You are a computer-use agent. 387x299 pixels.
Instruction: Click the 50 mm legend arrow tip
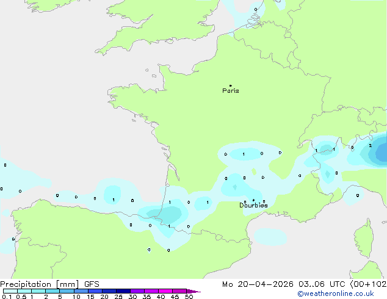193,291
